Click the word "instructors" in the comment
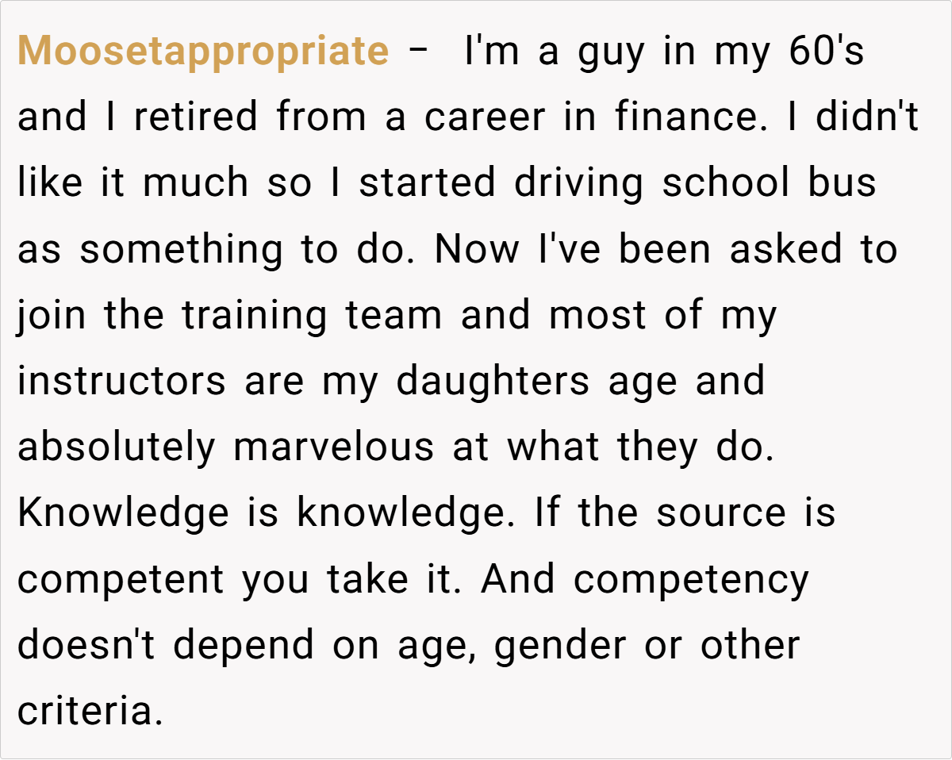Image resolution: width=952 pixels, height=760 pixels. tap(122, 381)
